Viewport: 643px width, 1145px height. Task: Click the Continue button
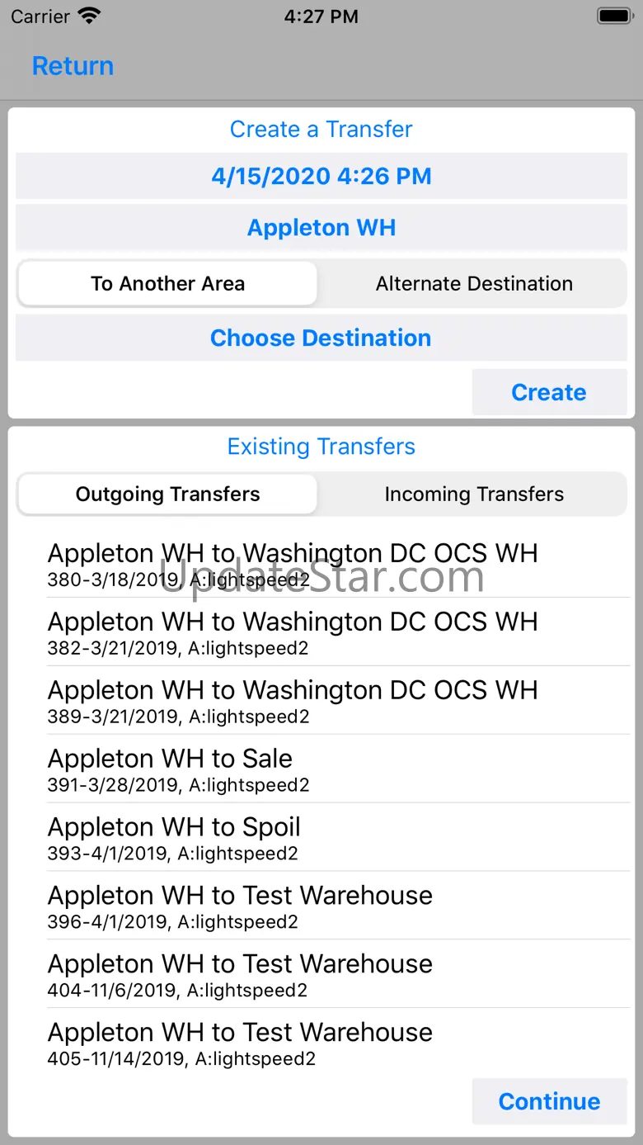point(549,1101)
